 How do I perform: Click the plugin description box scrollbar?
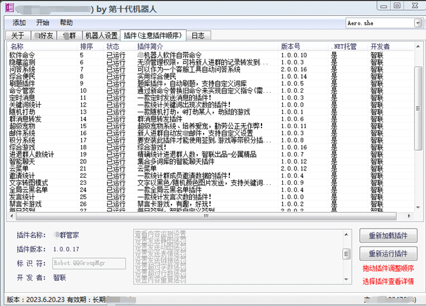(x=345, y=254)
